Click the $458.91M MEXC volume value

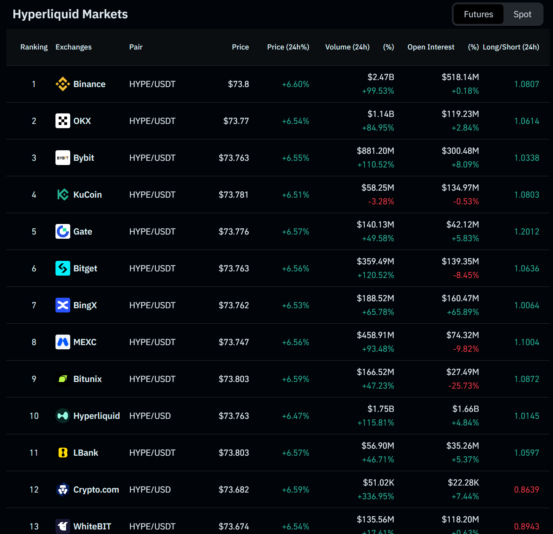pos(375,335)
